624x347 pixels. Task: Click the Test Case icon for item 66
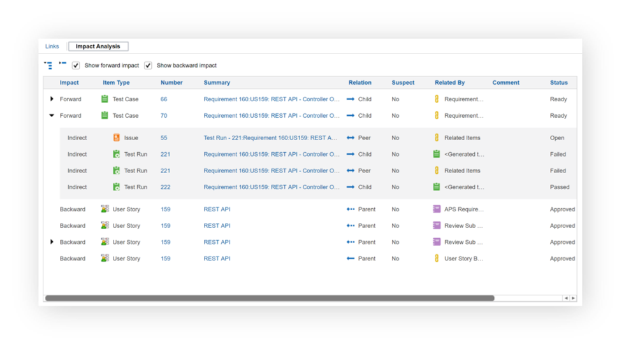click(105, 99)
